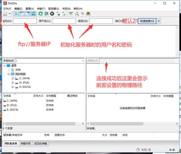Cancel current operation icon

[52, 14]
